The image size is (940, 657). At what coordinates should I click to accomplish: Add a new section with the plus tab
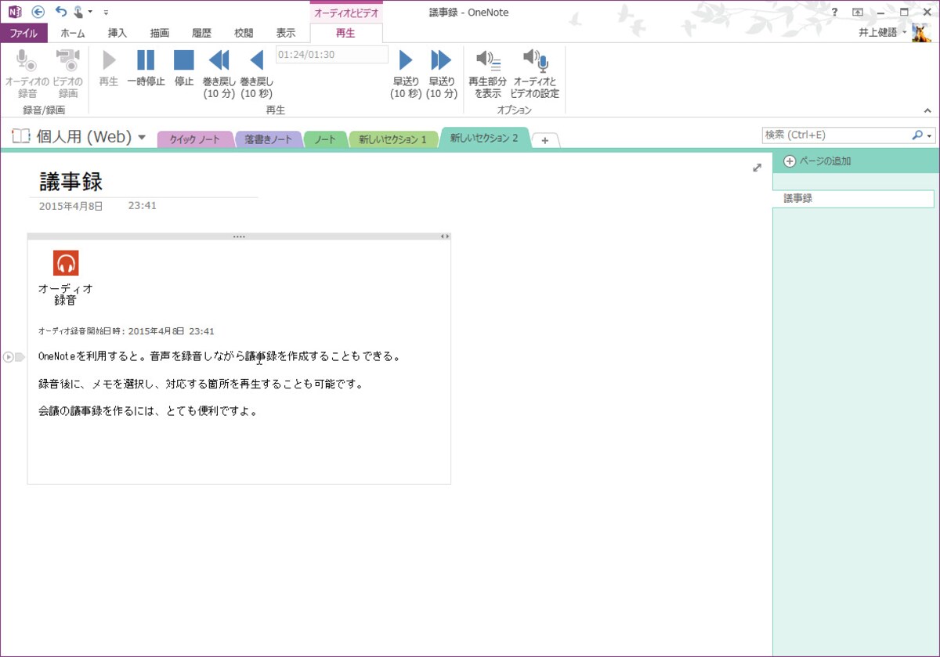point(545,139)
